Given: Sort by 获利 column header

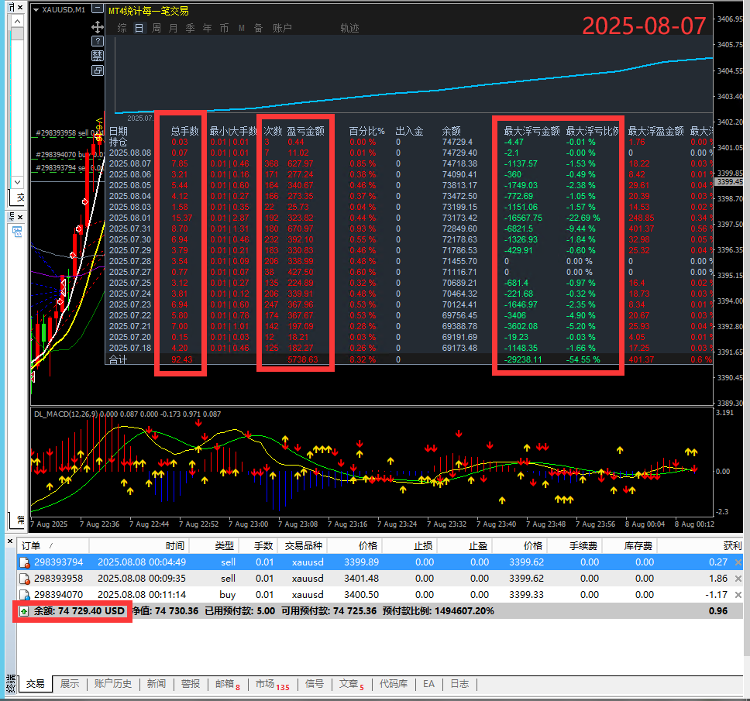Looking at the screenshot, I should [x=732, y=545].
